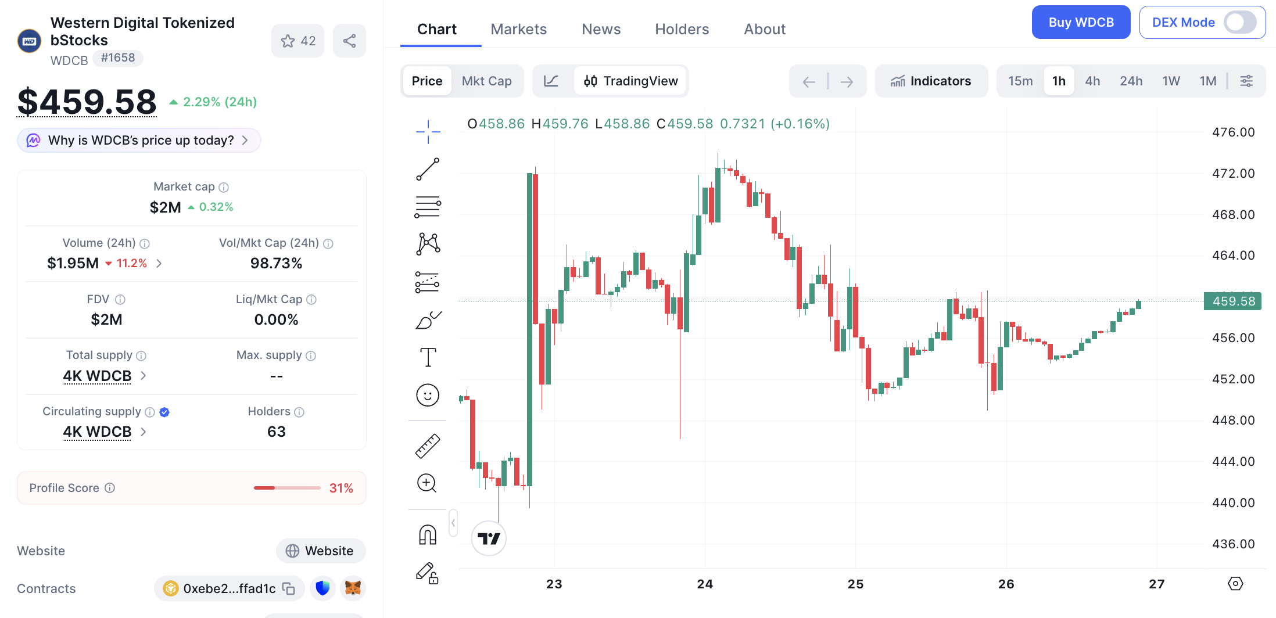Add WDCB to watchlist with the star

(x=298, y=41)
